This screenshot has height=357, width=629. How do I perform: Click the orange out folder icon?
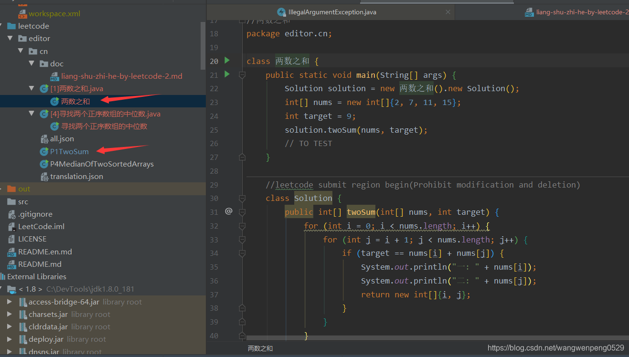pyautogui.click(x=11, y=189)
